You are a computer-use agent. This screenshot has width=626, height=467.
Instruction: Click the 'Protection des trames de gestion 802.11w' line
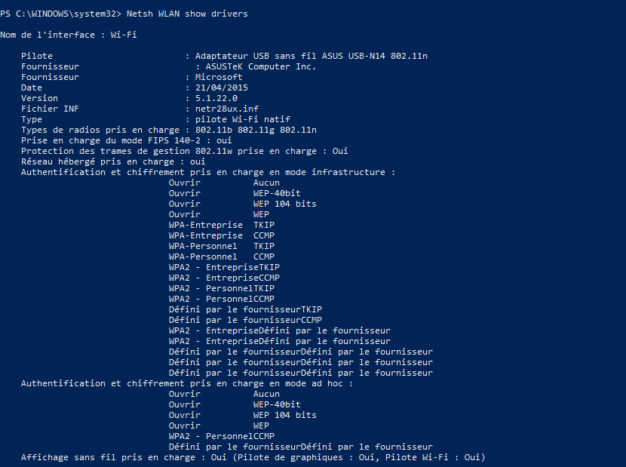pos(184,151)
